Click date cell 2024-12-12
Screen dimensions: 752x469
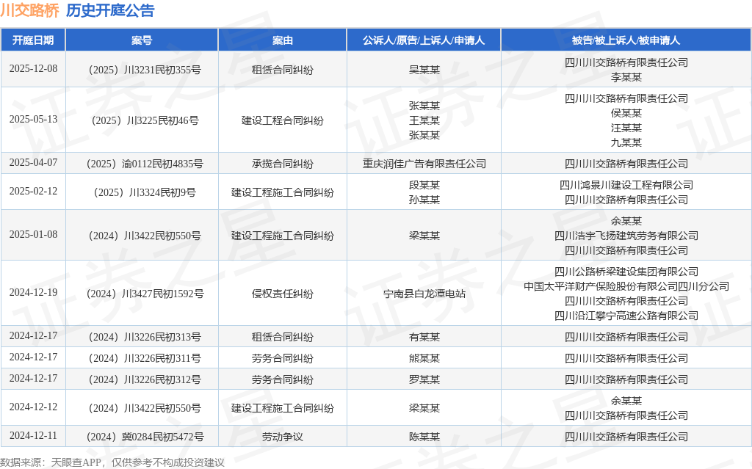click(x=33, y=407)
